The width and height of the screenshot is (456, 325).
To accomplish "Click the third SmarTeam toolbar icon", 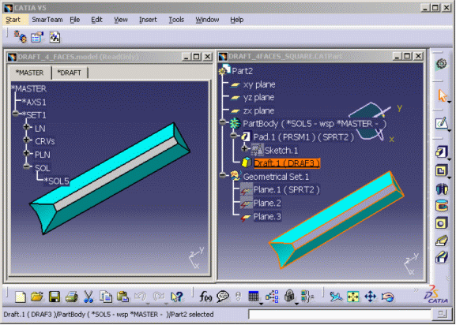I will [55, 37].
